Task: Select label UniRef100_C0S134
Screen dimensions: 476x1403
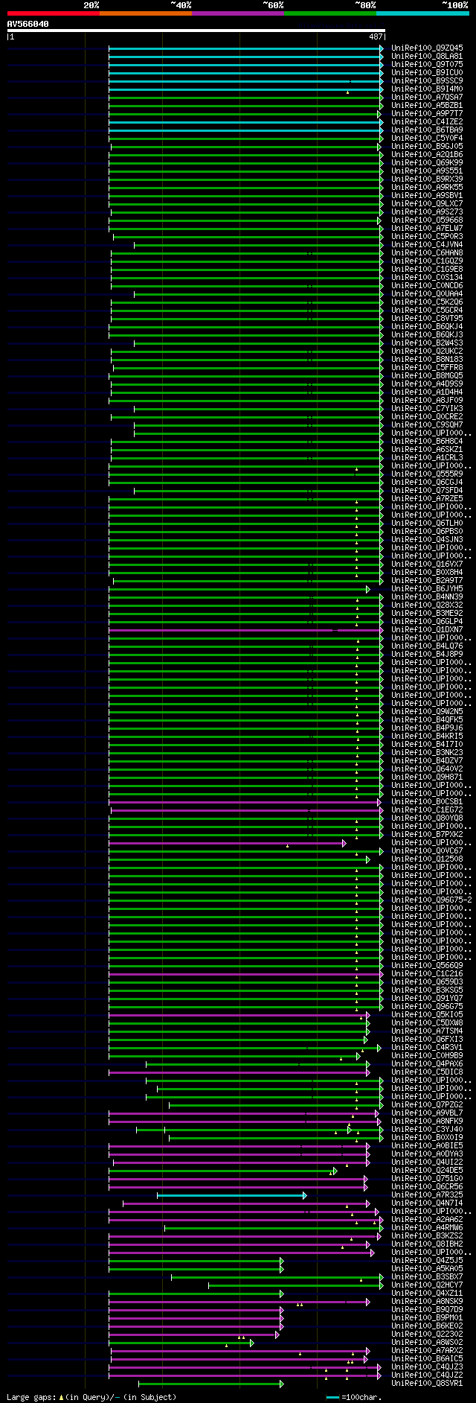Action: [x=427, y=278]
